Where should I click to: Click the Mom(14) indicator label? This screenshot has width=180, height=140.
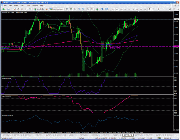tap(7, 116)
